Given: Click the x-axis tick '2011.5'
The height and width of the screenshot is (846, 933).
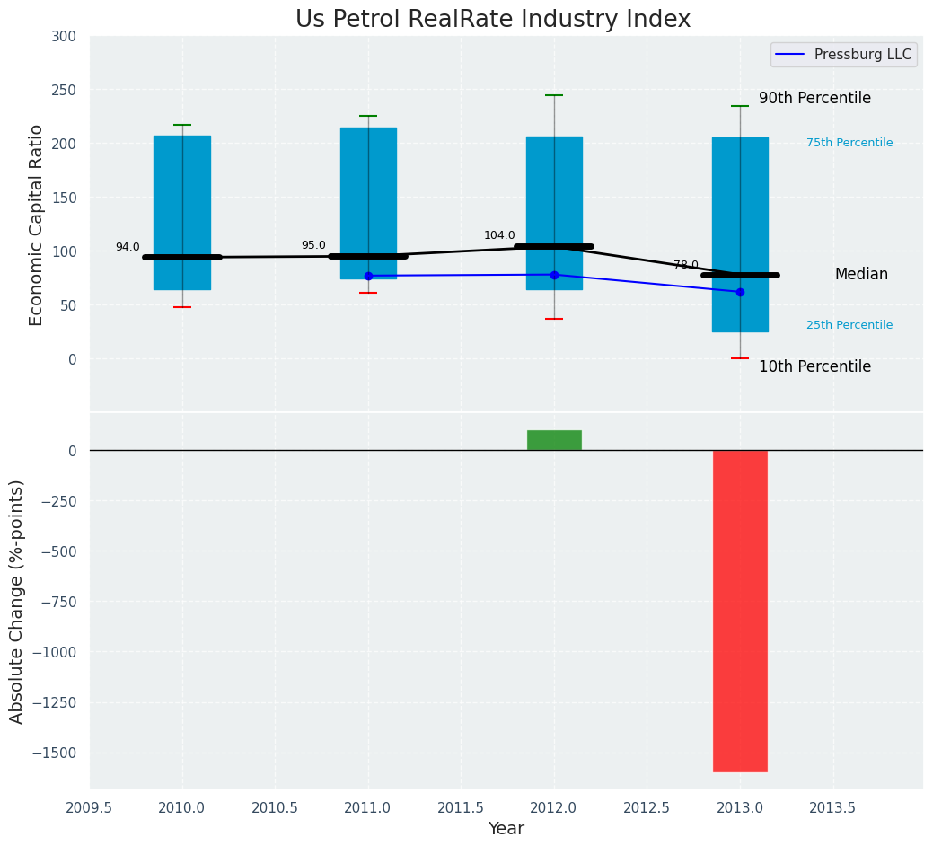Looking at the screenshot, I should (462, 807).
